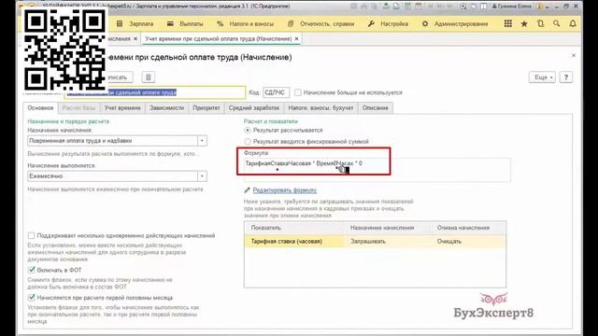Click the Показатель column header
Screen dimensions: 598x336
coord(294,228)
